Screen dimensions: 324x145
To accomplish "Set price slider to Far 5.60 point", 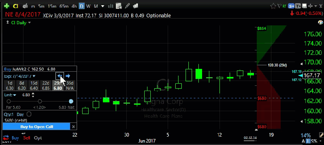I will [9, 101].
